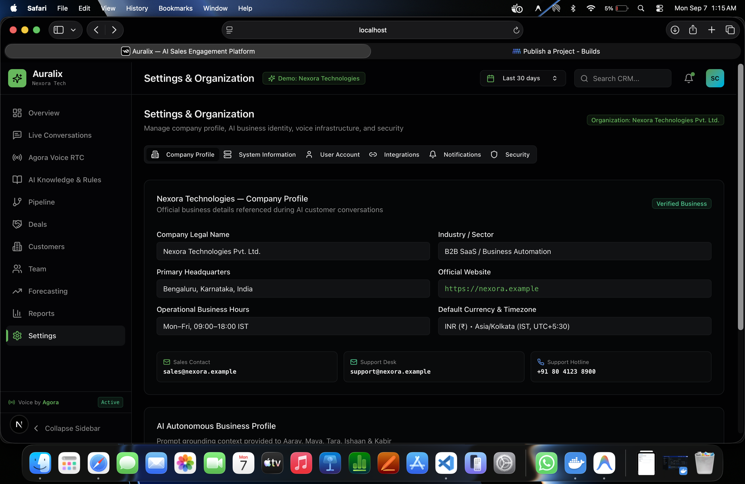Click the Active voice status badge
Image resolution: width=745 pixels, height=484 pixels.
pos(110,402)
